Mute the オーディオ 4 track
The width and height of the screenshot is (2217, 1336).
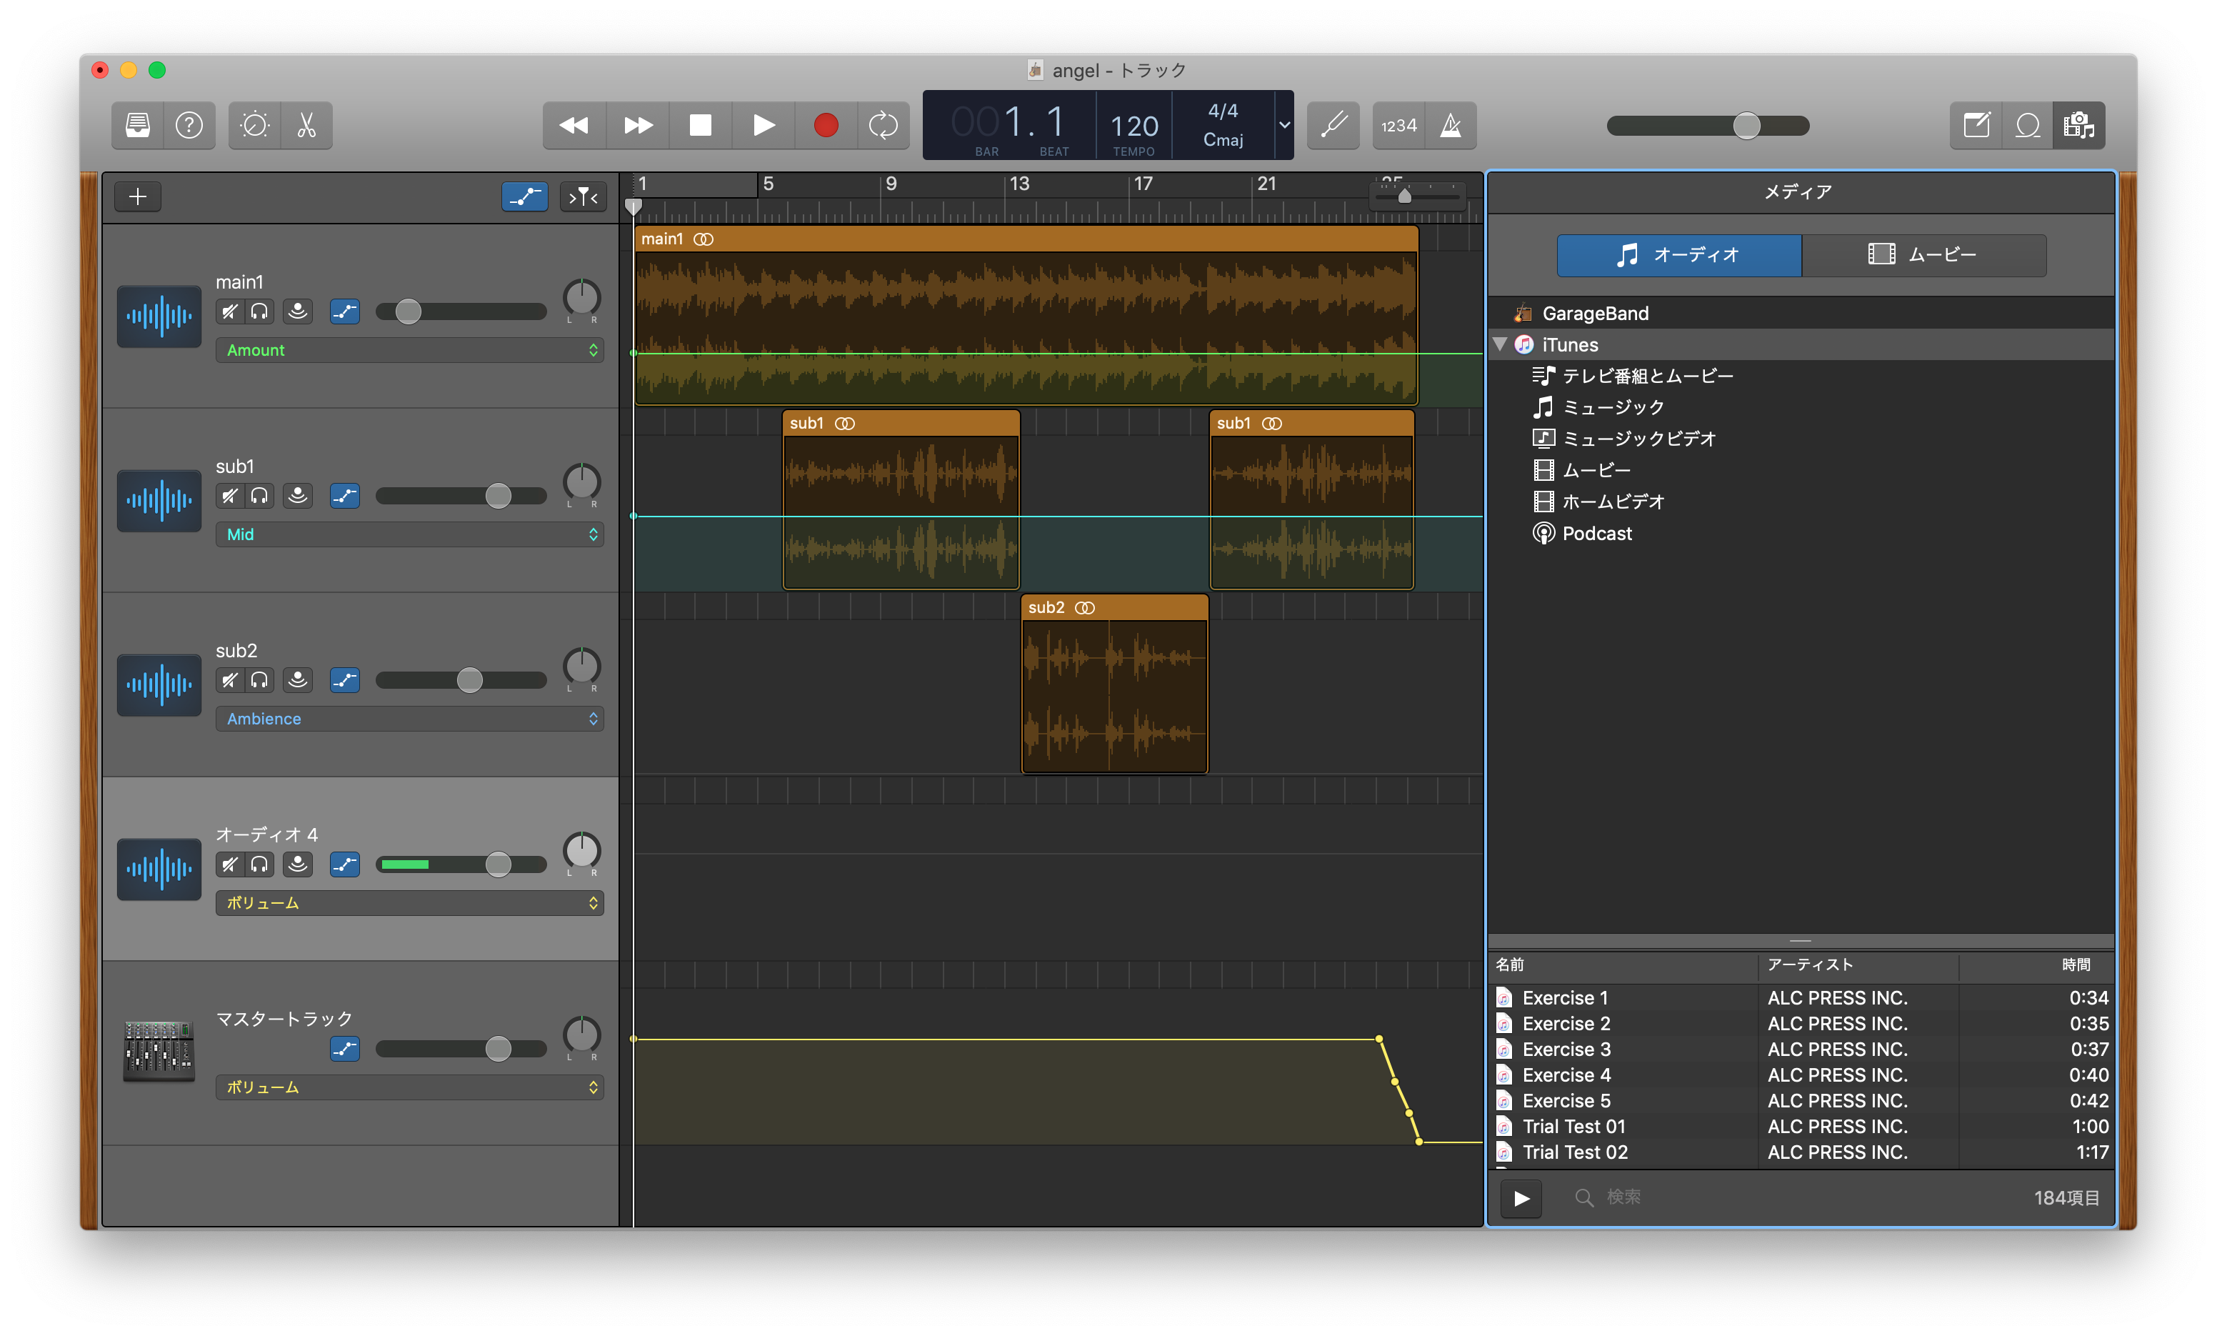[230, 865]
